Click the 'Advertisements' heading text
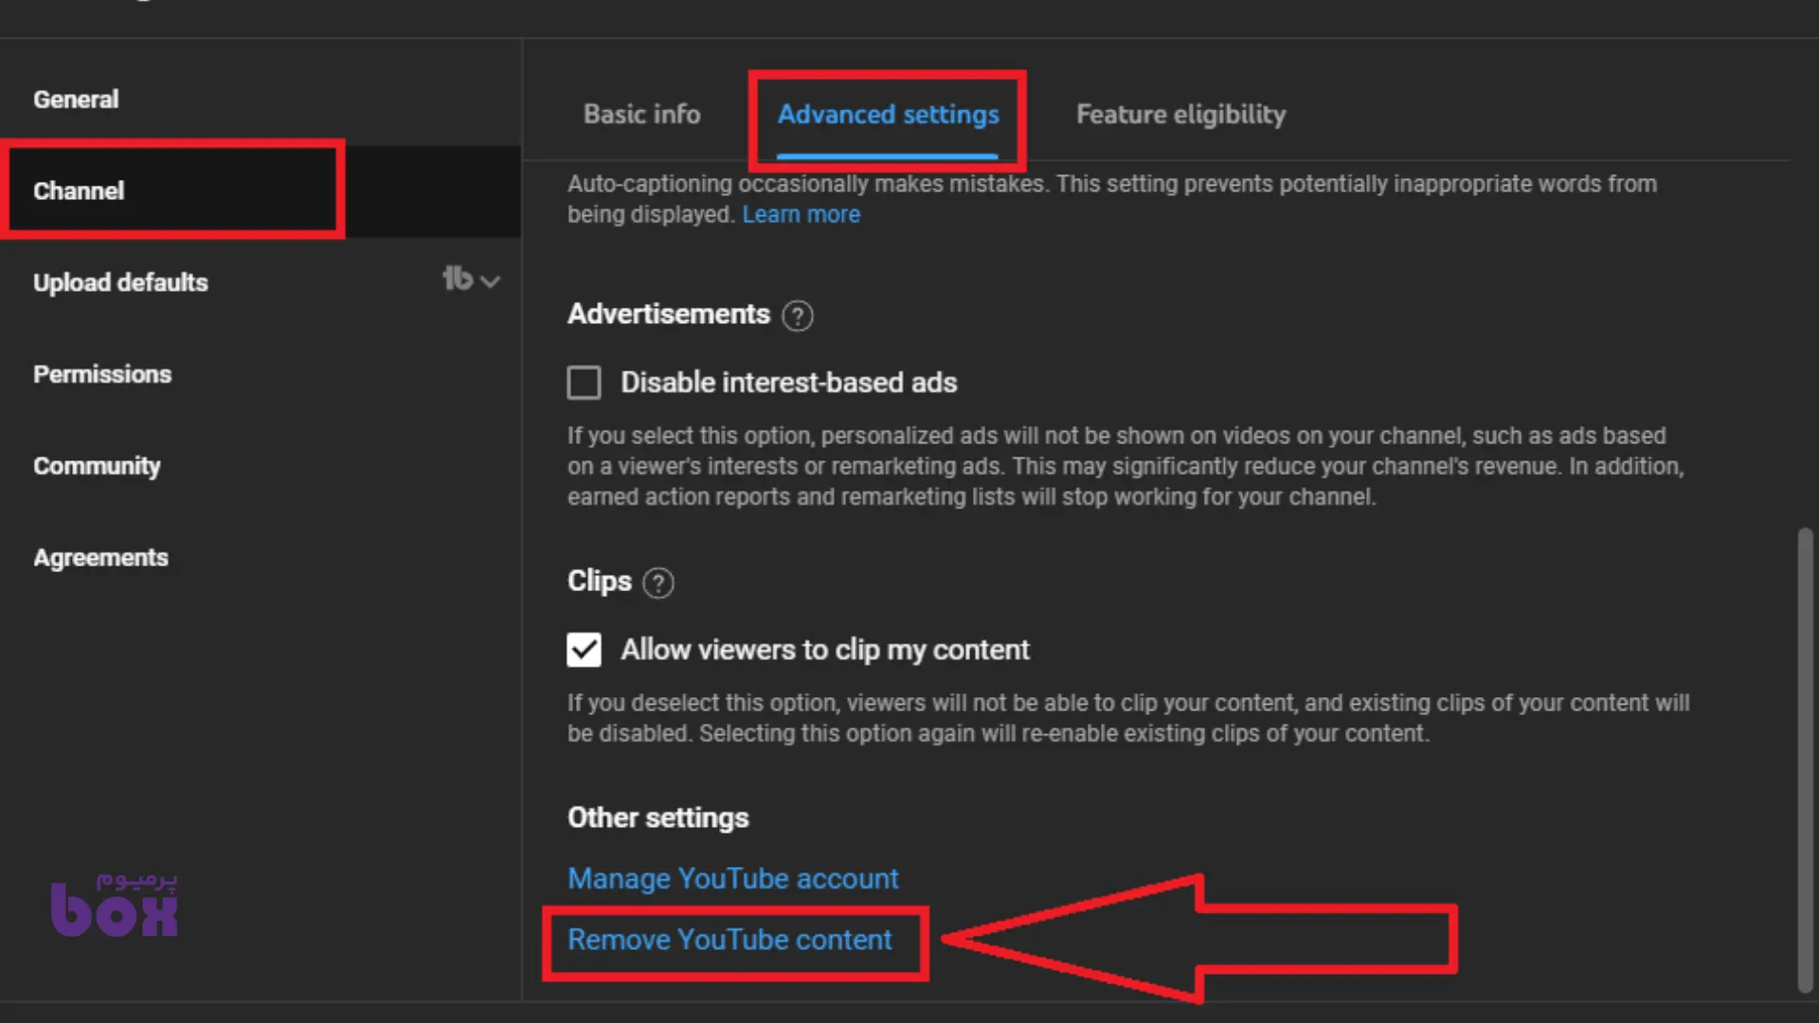Image resolution: width=1819 pixels, height=1023 pixels. [x=668, y=314]
